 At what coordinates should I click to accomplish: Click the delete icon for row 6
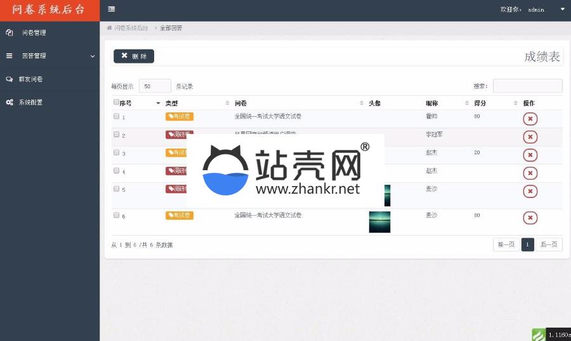(530, 218)
